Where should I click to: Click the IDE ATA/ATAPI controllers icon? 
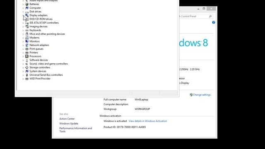pyautogui.click(x=26, y=23)
